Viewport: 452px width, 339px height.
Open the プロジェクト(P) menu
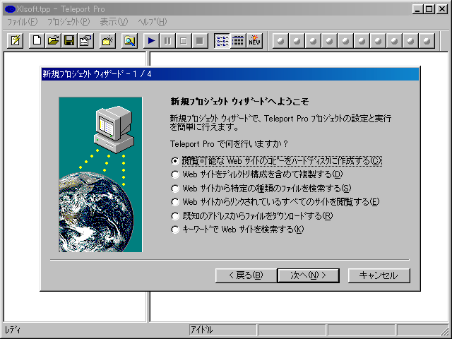pyautogui.click(x=69, y=22)
